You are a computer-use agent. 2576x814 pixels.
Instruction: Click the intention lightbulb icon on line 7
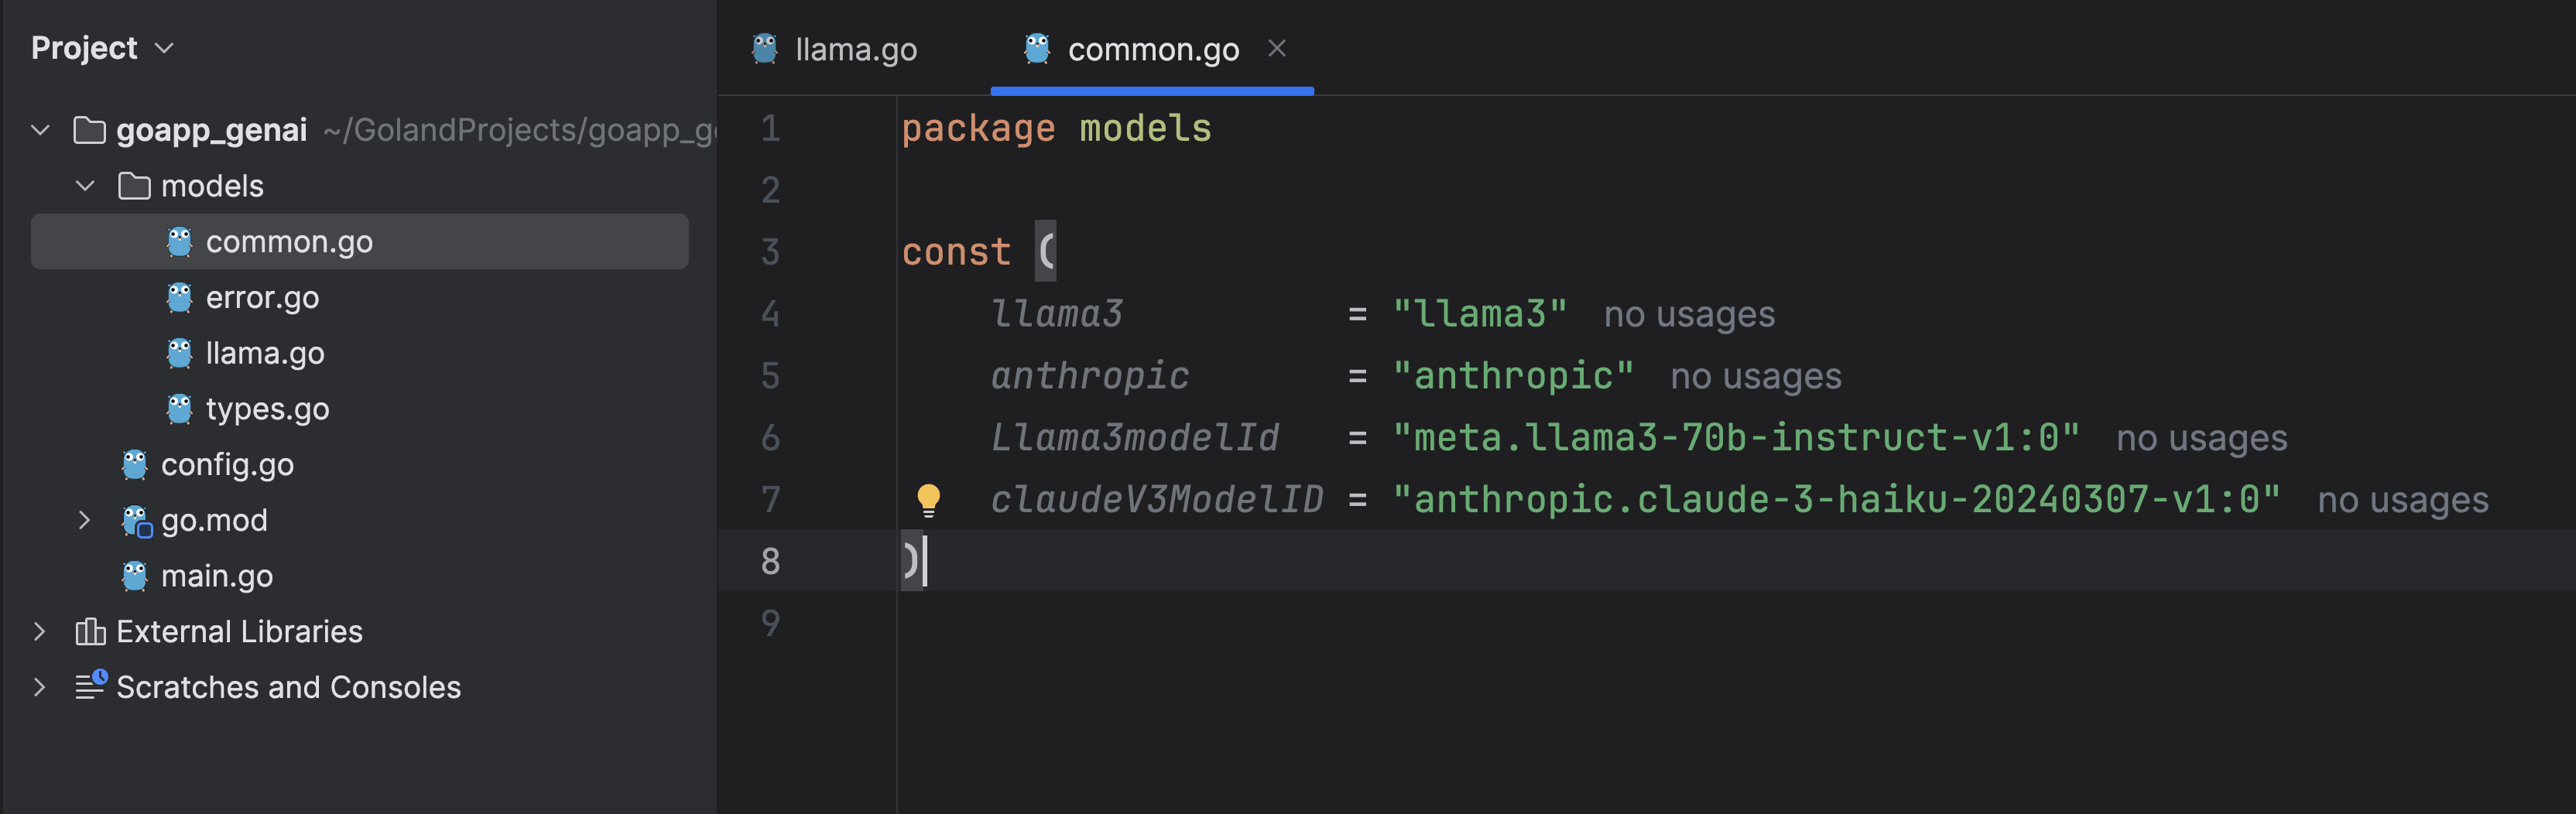[x=928, y=499]
